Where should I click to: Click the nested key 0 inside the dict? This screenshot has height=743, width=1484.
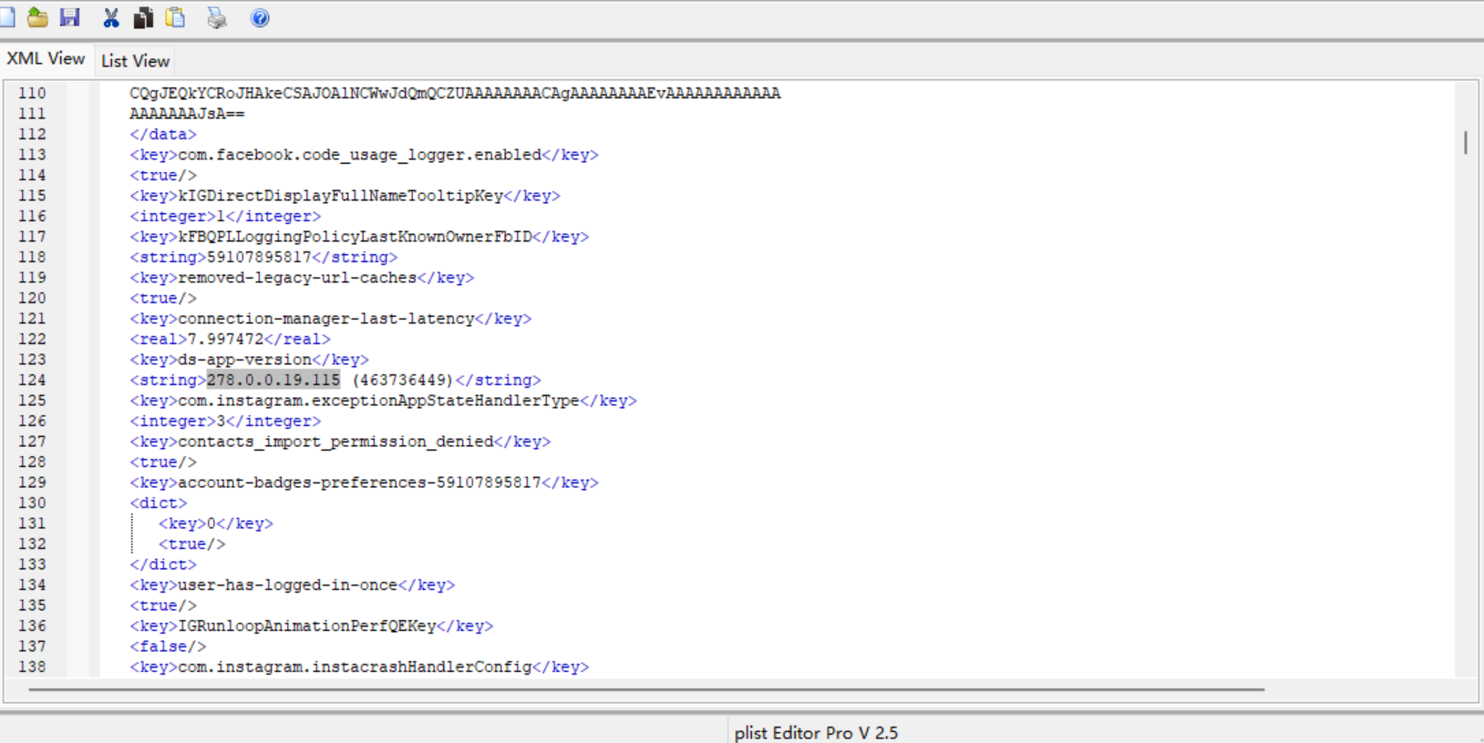(215, 524)
